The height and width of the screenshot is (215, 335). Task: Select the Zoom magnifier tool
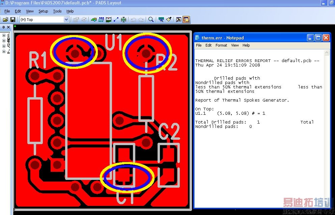pyautogui.click(x=151, y=20)
